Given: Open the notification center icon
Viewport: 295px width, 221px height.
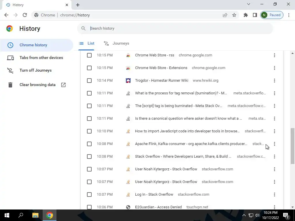Looking at the screenshot, I should [286, 216].
